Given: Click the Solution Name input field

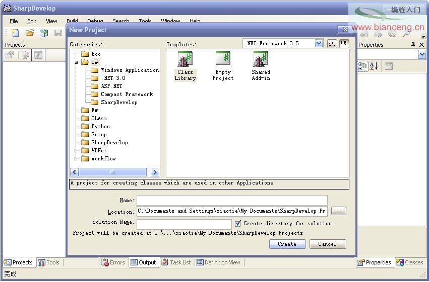Looking at the screenshot, I should tap(184, 224).
